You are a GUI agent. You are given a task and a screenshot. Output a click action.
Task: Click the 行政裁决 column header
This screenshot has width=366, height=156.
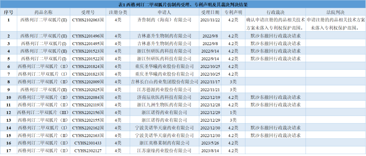[x=276, y=12]
